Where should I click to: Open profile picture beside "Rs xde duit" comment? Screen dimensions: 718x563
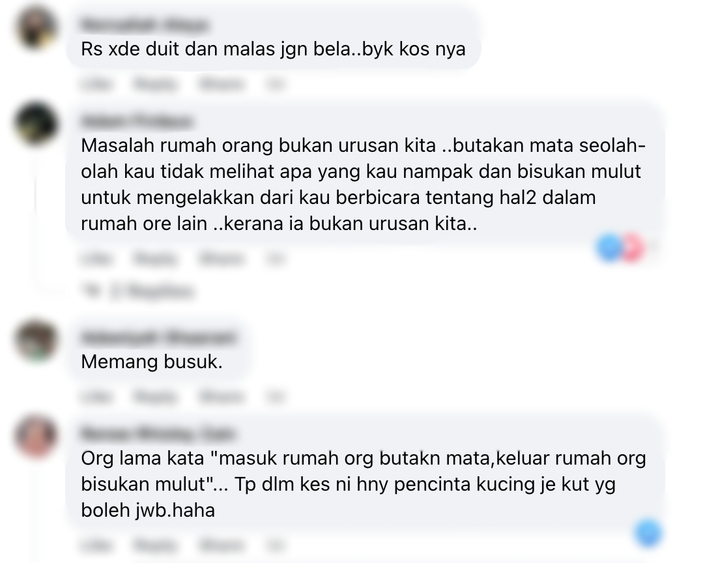[x=36, y=27]
